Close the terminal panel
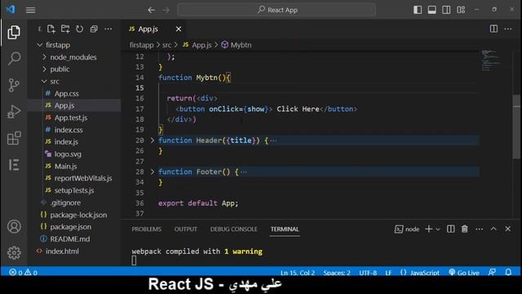522x294 pixels. click(x=507, y=229)
